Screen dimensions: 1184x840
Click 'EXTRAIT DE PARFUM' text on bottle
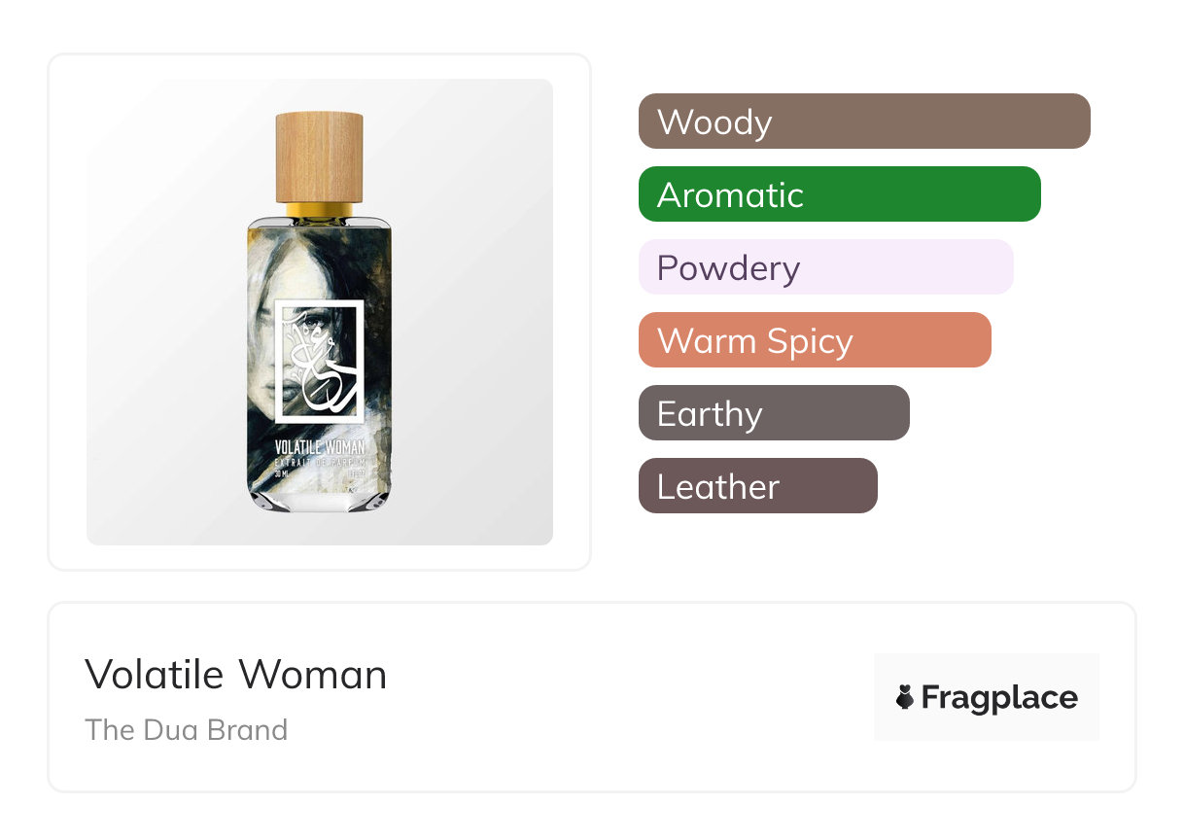point(319,464)
